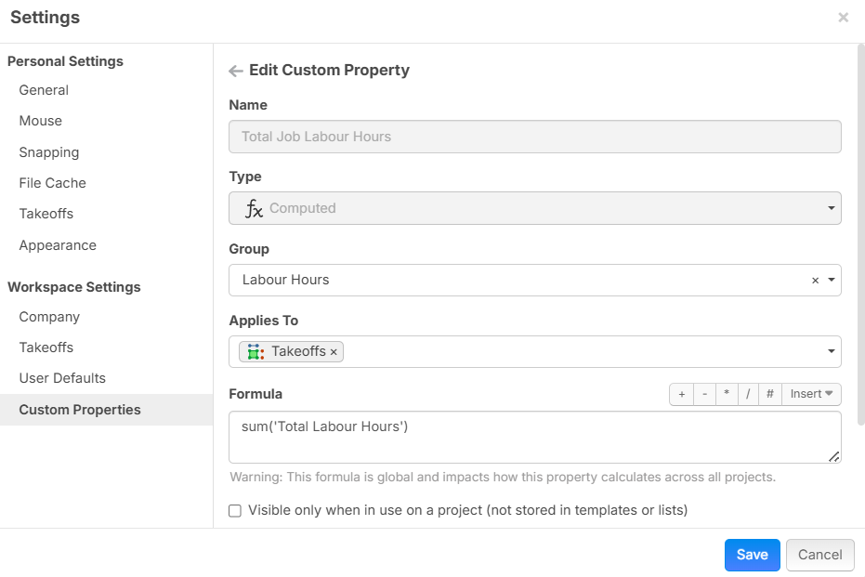Click the back arrow beside Edit Custom Property
Image resolution: width=865 pixels, height=577 pixels.
[x=236, y=71]
